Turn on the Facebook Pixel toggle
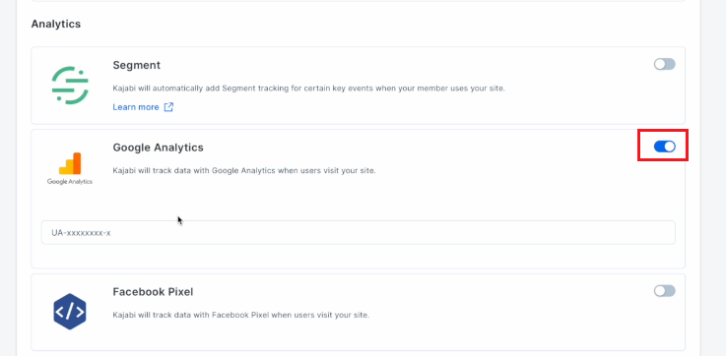 [664, 291]
